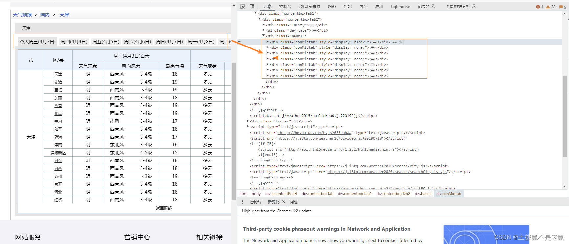Select 周日(4月7日) day tab
The width and height of the screenshot is (569, 244).
(x=169, y=42)
